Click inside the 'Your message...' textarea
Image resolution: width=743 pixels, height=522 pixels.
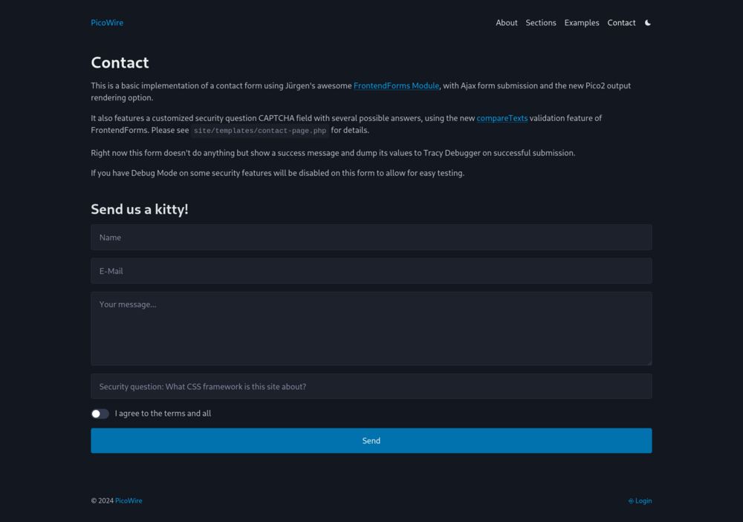coord(371,328)
